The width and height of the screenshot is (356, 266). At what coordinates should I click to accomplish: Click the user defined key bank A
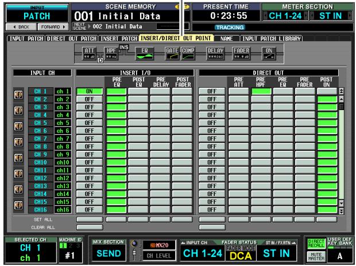pyautogui.click(x=340, y=256)
